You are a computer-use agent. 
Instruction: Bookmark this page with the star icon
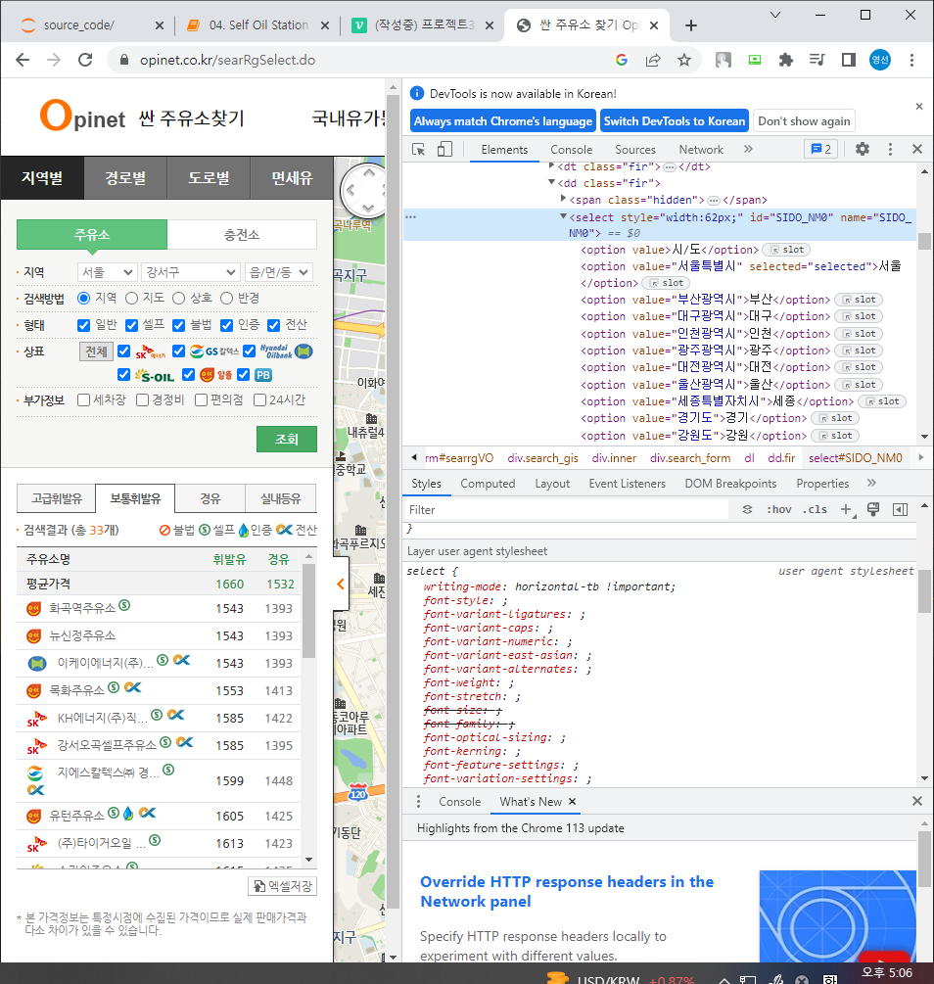pyautogui.click(x=684, y=60)
